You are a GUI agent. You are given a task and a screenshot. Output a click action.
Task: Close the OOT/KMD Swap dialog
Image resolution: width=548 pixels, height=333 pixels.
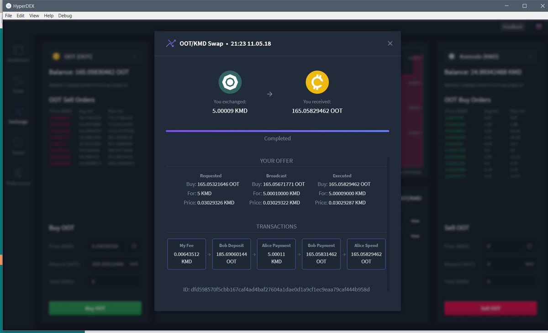click(390, 43)
